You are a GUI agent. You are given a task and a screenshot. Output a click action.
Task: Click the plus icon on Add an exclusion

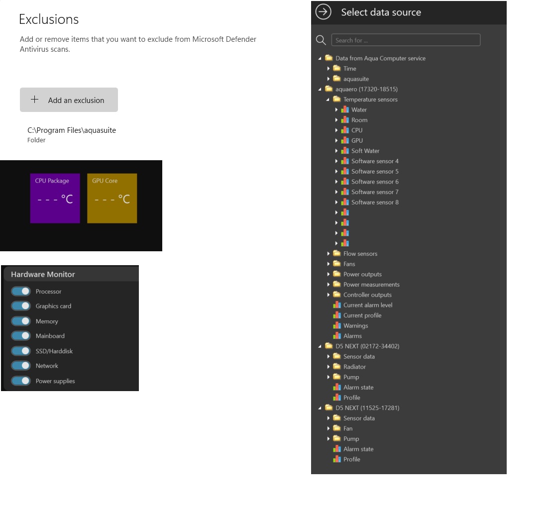point(35,100)
